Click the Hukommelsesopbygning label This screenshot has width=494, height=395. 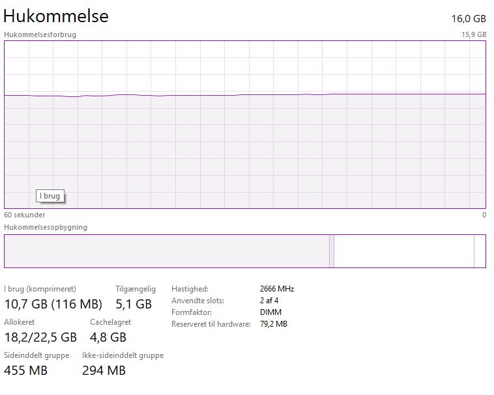46,227
